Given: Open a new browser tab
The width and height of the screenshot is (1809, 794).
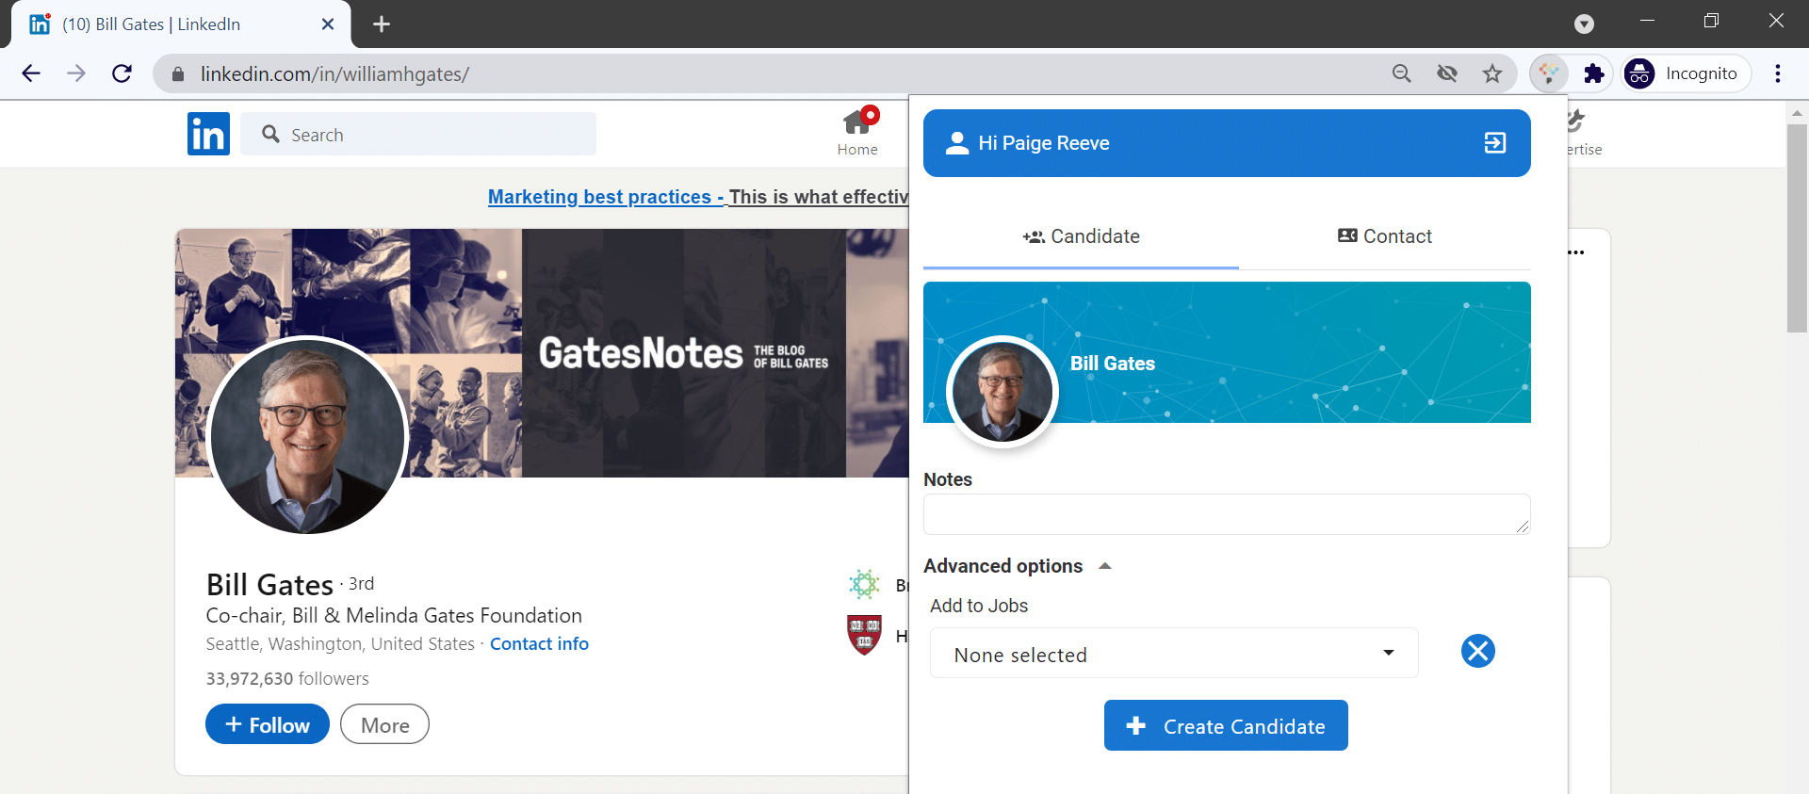Looking at the screenshot, I should (x=382, y=24).
